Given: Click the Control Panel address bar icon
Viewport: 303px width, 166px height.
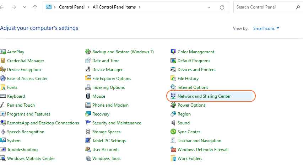Looking at the screenshot, I should click(49, 7).
